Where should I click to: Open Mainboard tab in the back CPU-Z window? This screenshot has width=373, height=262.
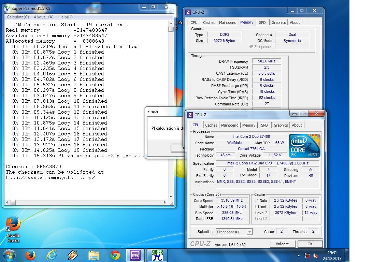coord(228,23)
